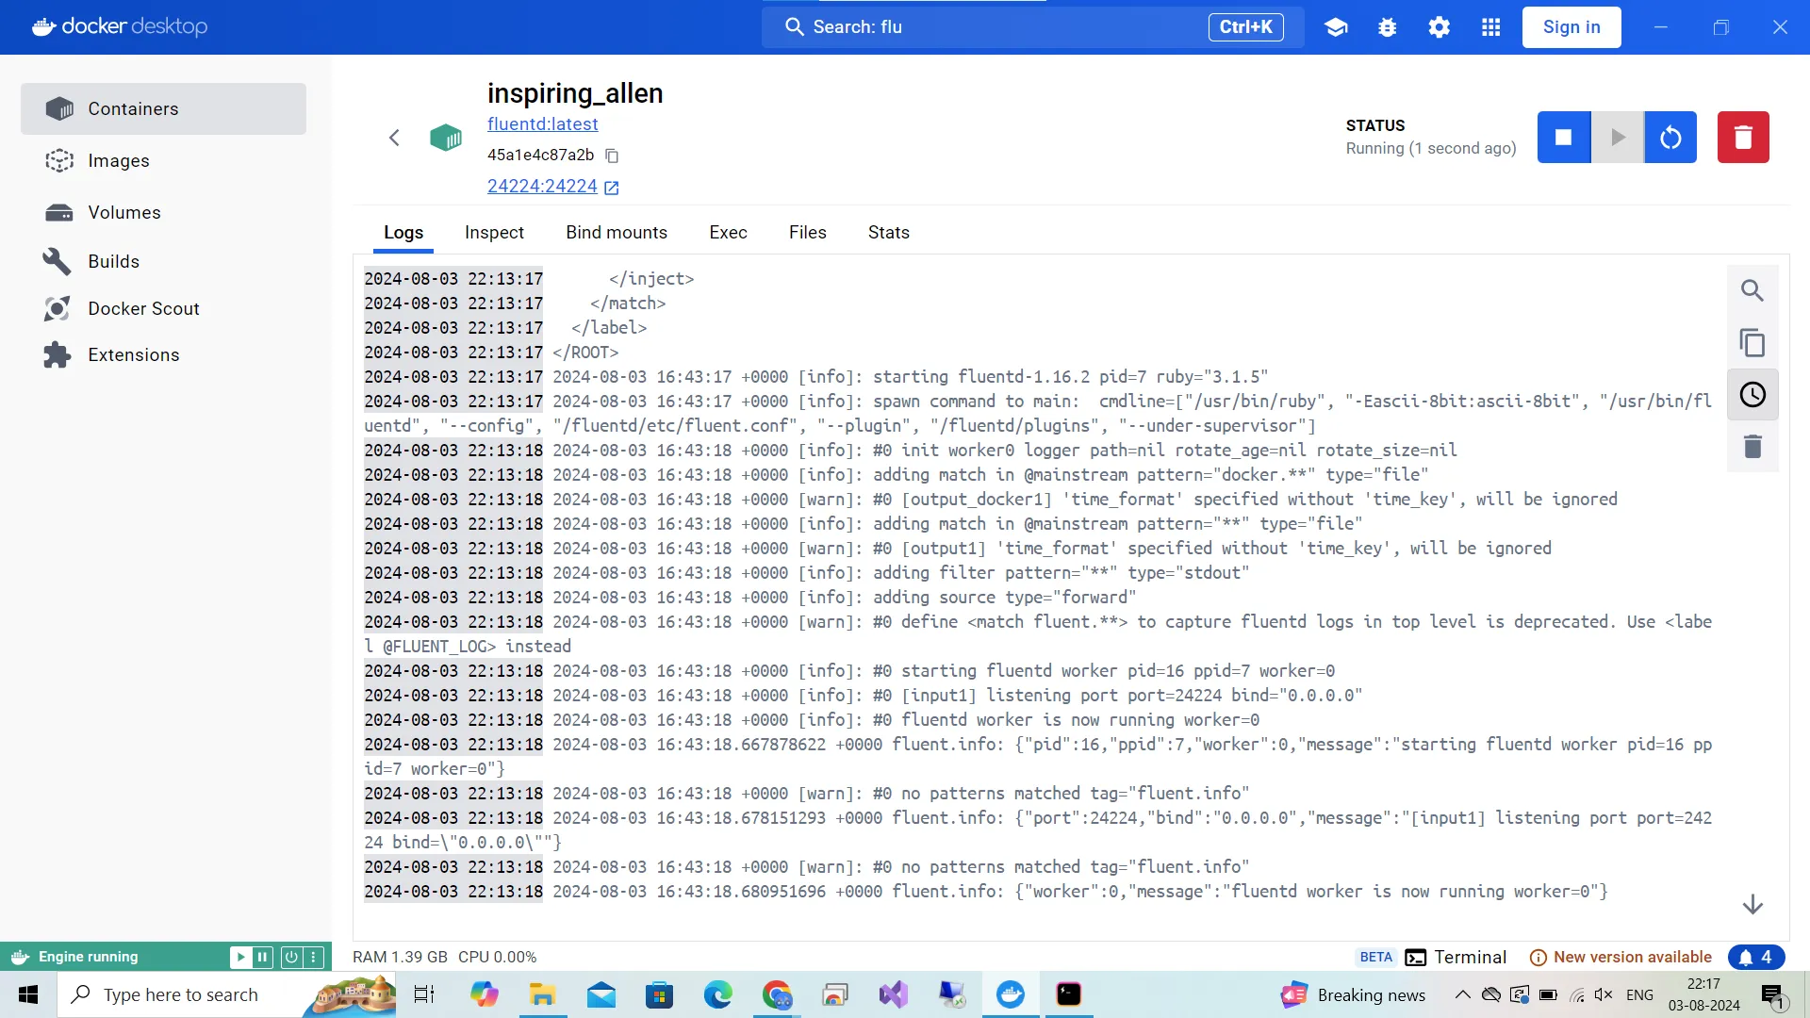Click the Sign in button
This screenshot has height=1018, width=1810.
[1571, 27]
